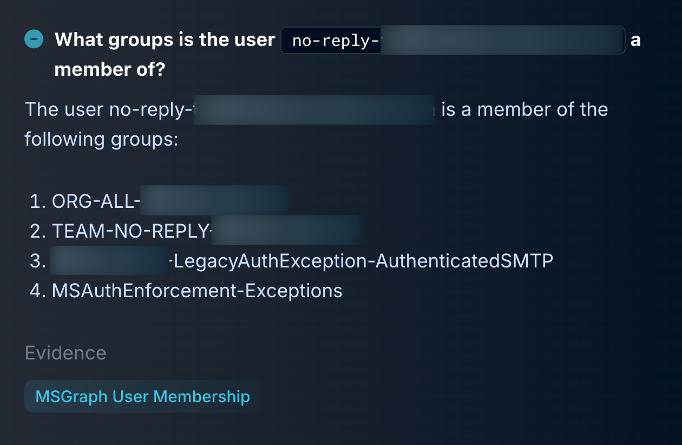Screen dimensions: 682x445
Task: Click 'The user no-reply-' answer text
Action: coord(108,110)
